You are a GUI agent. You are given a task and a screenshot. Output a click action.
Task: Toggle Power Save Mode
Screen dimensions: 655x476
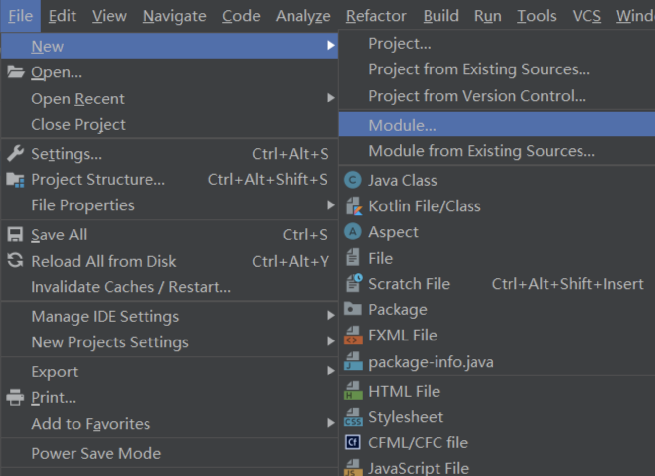click(96, 453)
